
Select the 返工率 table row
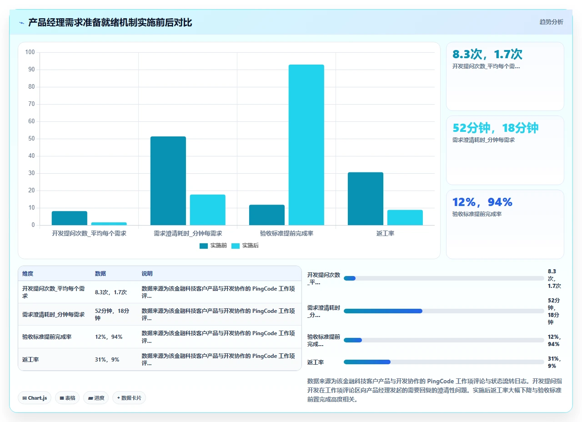click(x=160, y=359)
